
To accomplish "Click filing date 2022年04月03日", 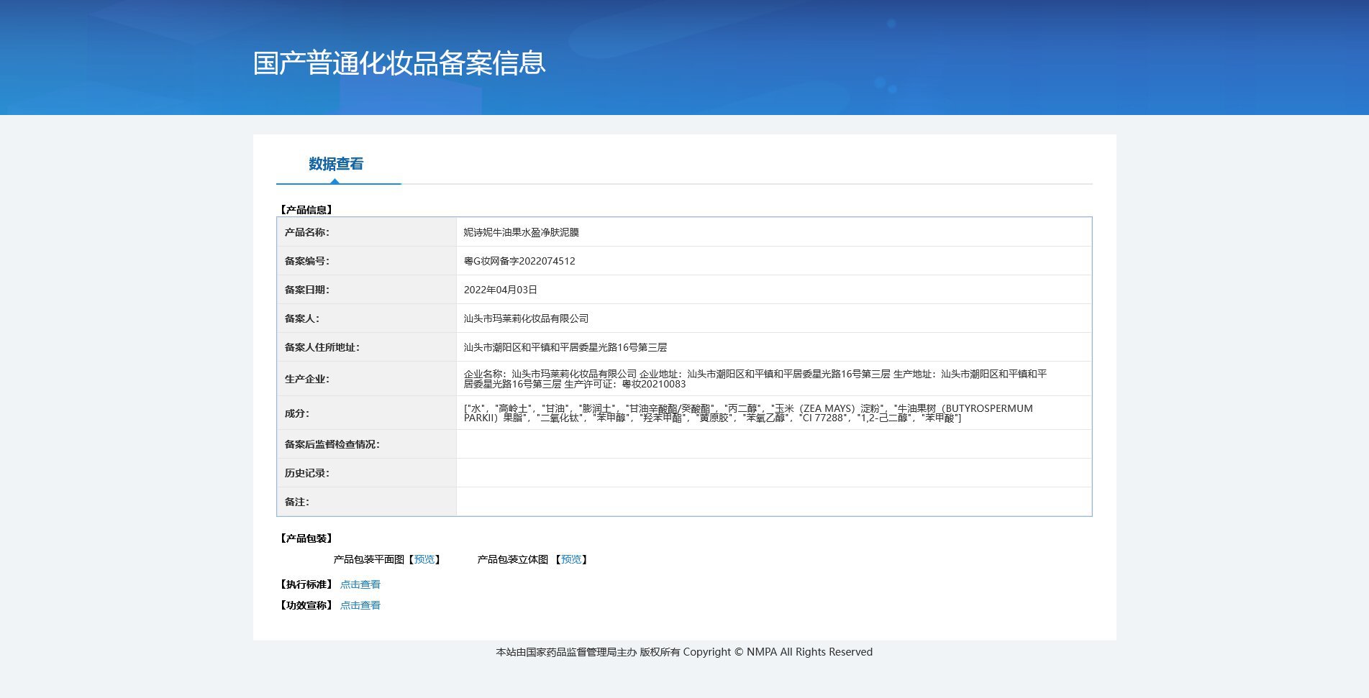I will pyautogui.click(x=501, y=290).
